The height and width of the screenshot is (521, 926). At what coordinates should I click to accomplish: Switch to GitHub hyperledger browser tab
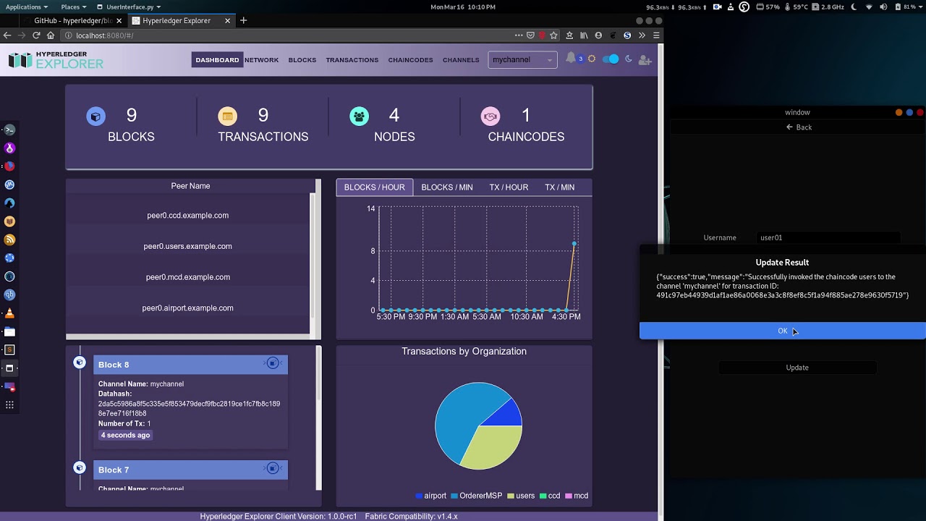[72, 20]
